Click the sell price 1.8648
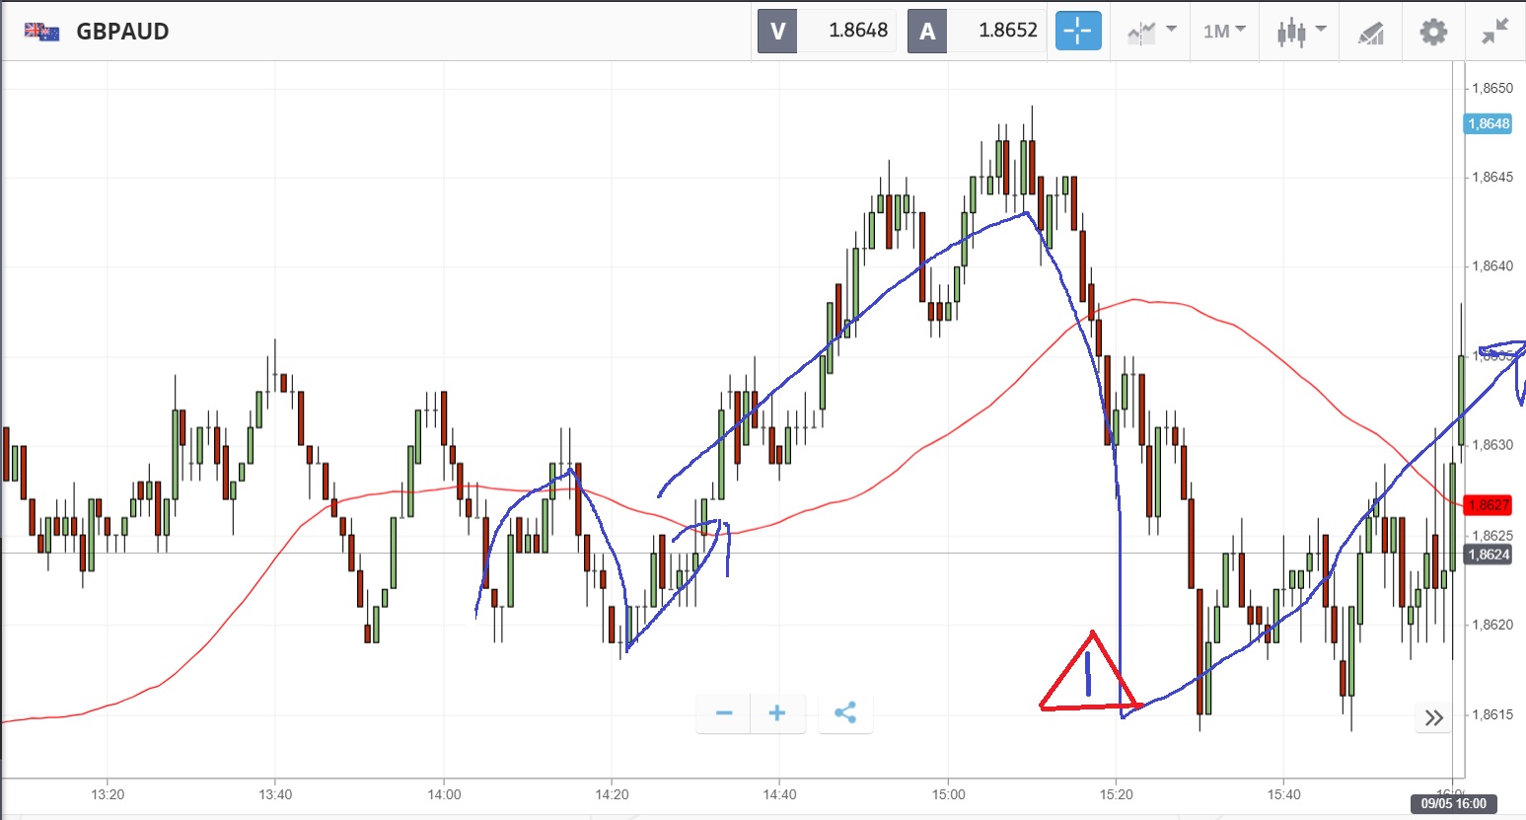Viewport: 1526px width, 820px height. tap(857, 31)
